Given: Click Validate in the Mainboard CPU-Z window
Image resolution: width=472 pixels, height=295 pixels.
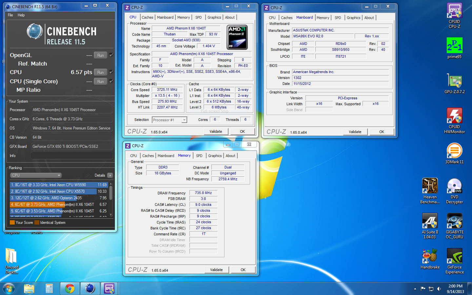Looking at the screenshot, I should (x=355, y=132).
